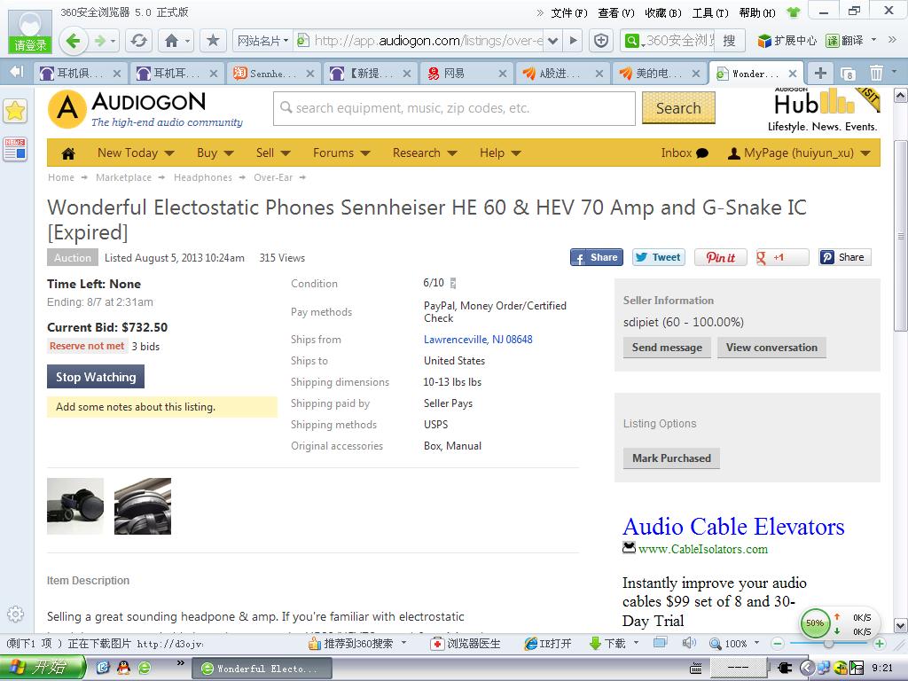Click the 360 search 搜 button
The height and width of the screenshot is (681, 908).
click(x=729, y=41)
